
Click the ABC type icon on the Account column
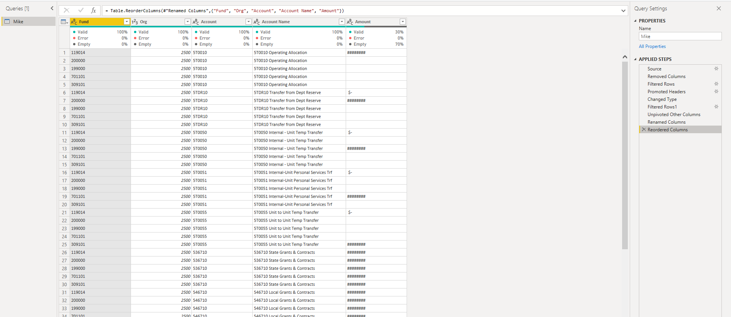point(196,22)
